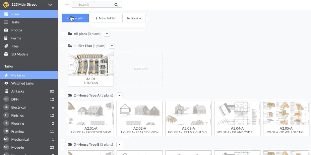Screen dimensions: 311x155
Task: Open the Plans section in sidebar
Action: tap(29, 14)
